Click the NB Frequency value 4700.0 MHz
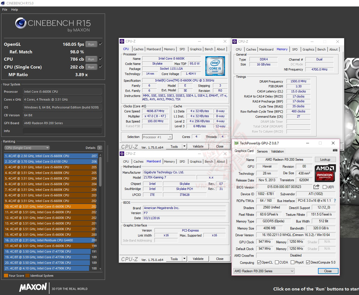Image resolution: width=359 pixels, height=295 pixels. tap(319, 69)
